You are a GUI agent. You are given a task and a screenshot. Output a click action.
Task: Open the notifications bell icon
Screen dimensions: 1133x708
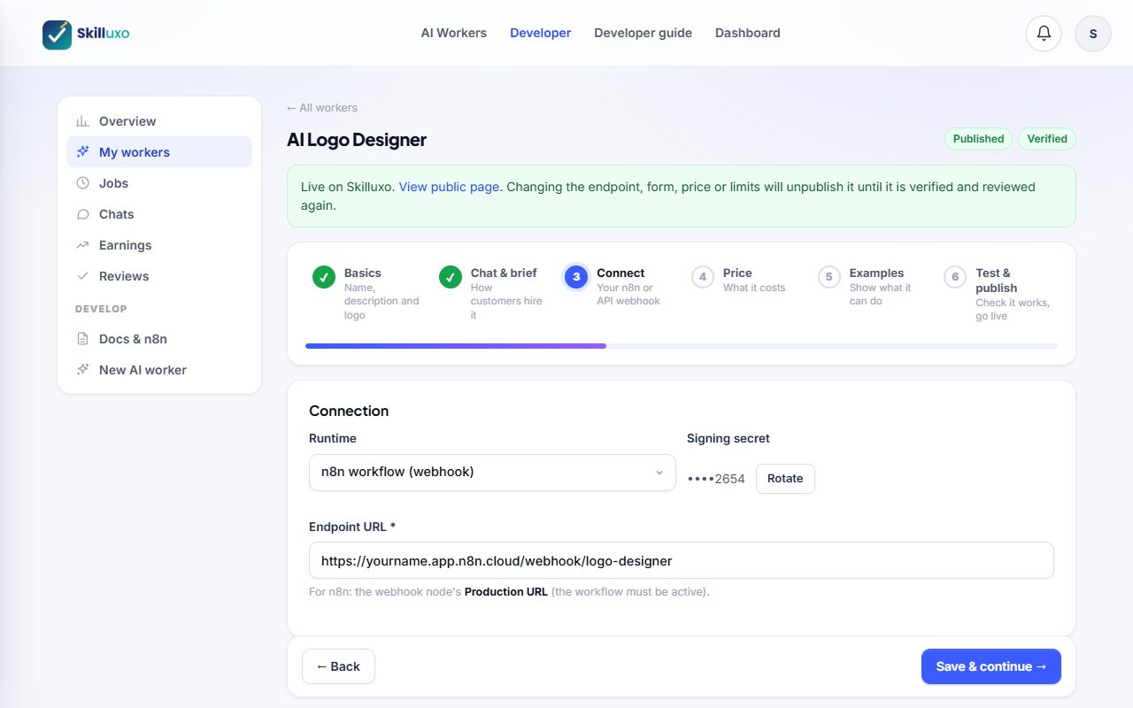pyautogui.click(x=1044, y=34)
